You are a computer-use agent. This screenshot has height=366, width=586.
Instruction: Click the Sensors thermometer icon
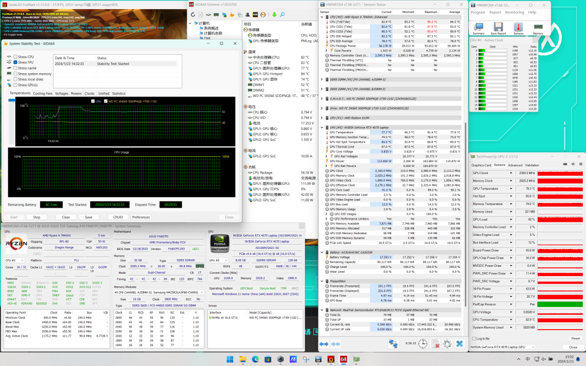[517, 27]
